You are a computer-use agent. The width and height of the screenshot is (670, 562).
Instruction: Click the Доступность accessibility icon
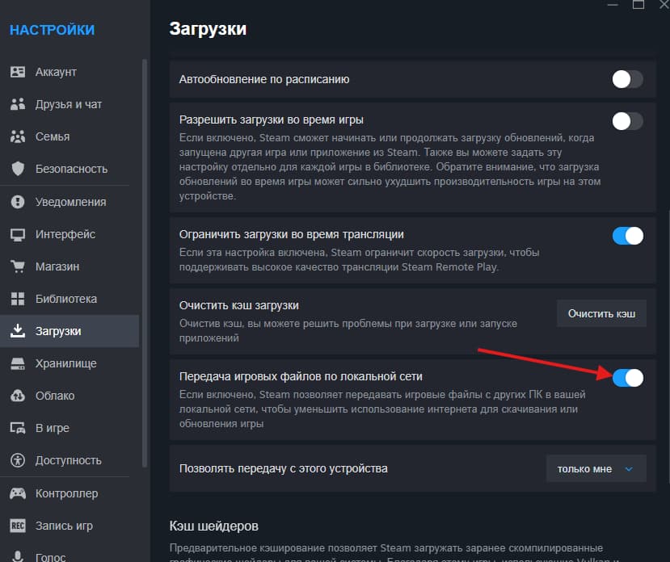[18, 460]
